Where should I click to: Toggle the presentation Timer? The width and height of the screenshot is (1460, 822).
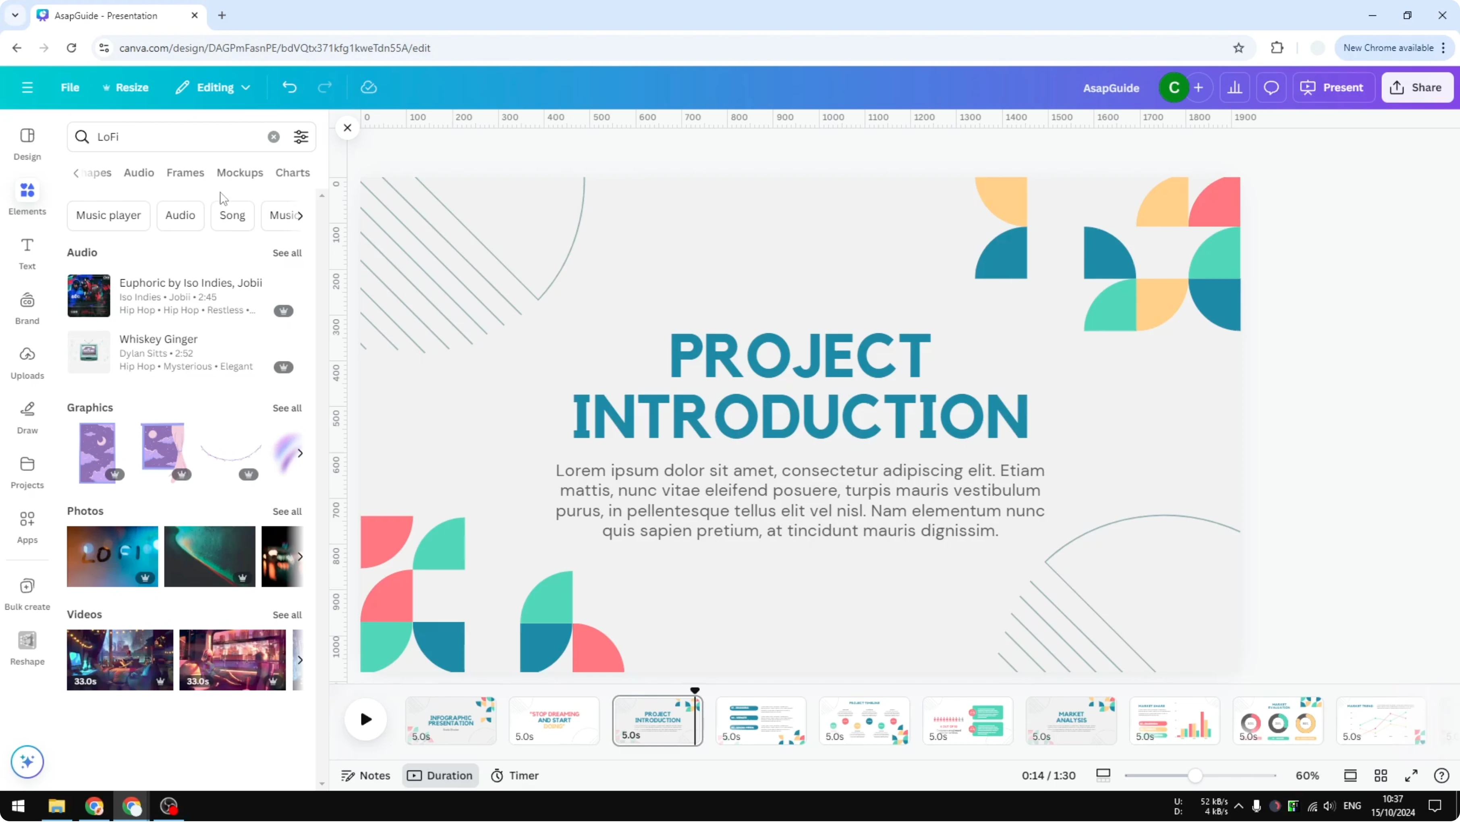point(514,775)
